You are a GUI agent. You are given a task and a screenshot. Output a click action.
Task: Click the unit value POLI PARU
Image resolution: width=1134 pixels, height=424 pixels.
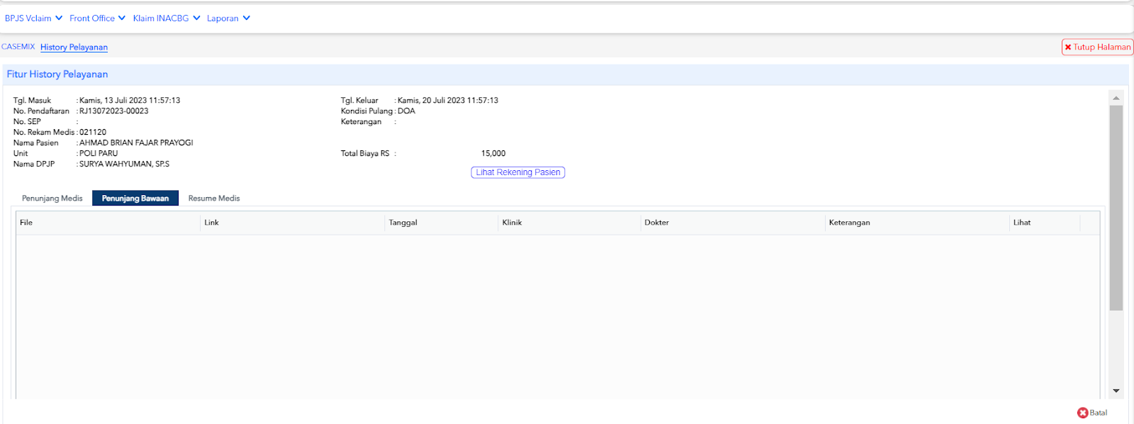[99, 153]
